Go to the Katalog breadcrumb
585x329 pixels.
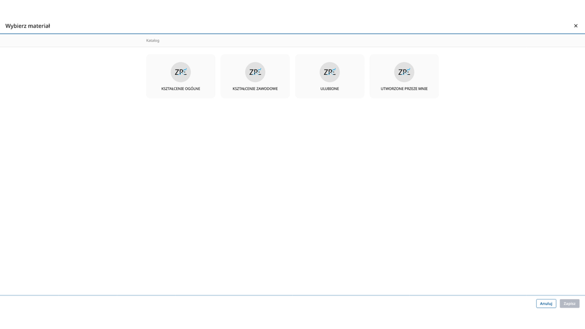click(x=152, y=41)
